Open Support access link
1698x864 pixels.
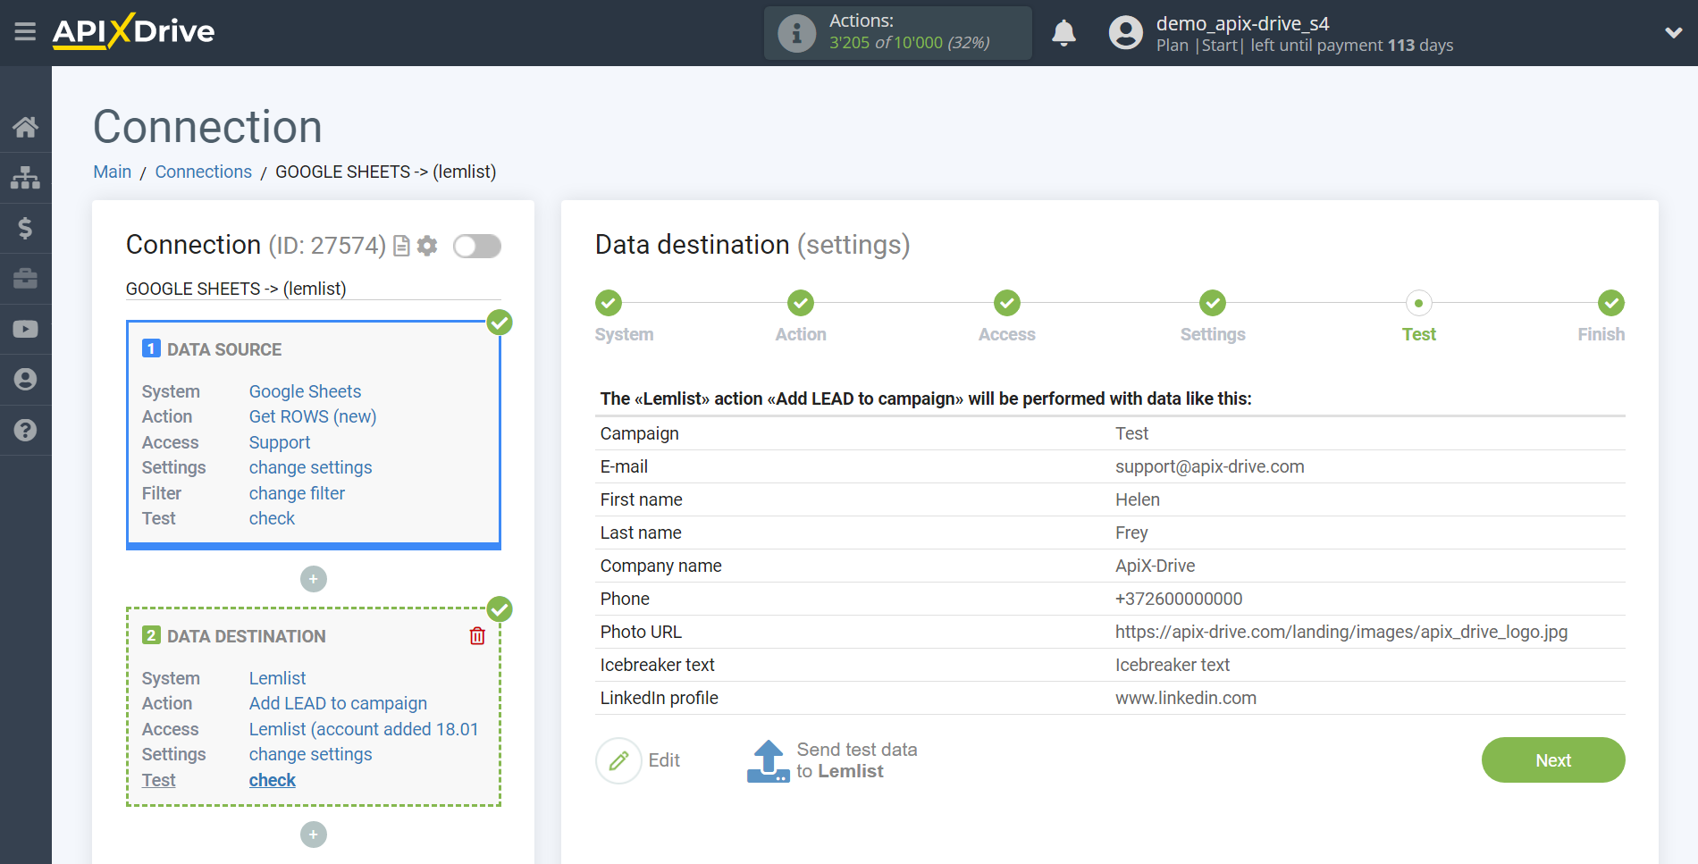pyautogui.click(x=280, y=442)
